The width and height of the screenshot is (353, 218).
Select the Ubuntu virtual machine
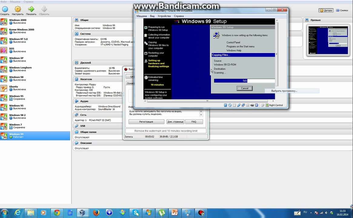(x=35, y=88)
